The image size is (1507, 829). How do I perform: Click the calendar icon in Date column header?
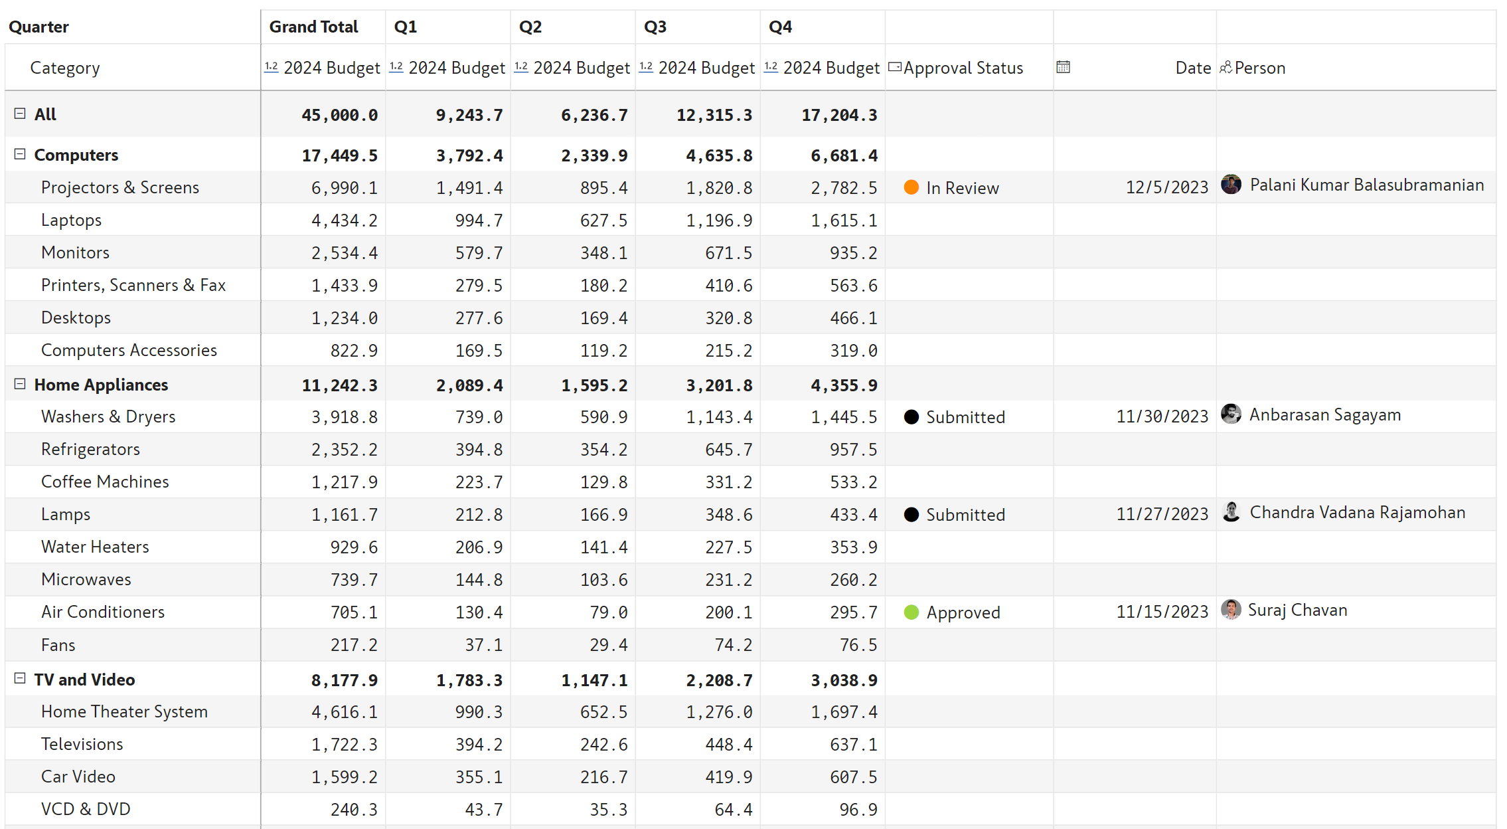click(x=1063, y=66)
